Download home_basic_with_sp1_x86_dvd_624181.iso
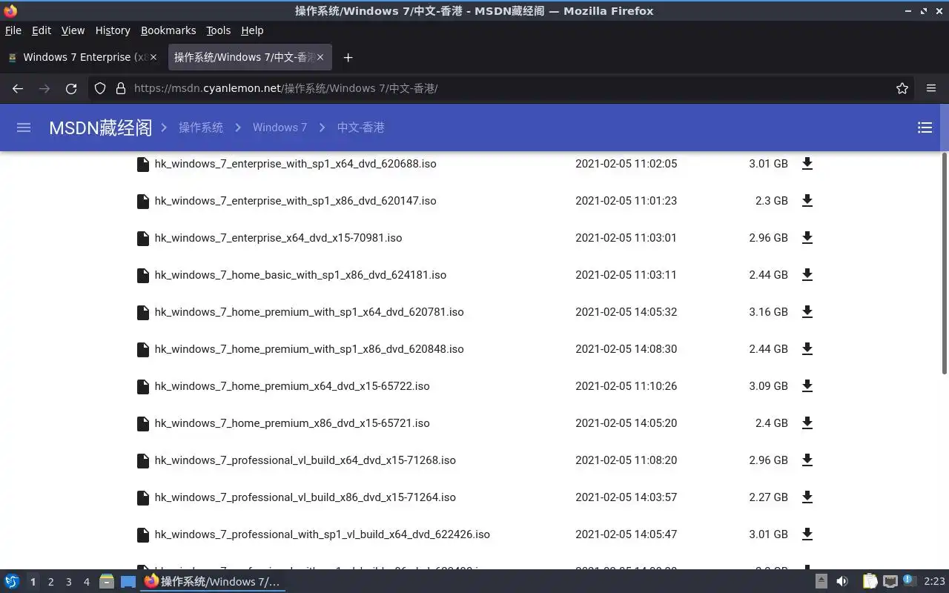This screenshot has height=593, width=949. pyautogui.click(x=807, y=275)
